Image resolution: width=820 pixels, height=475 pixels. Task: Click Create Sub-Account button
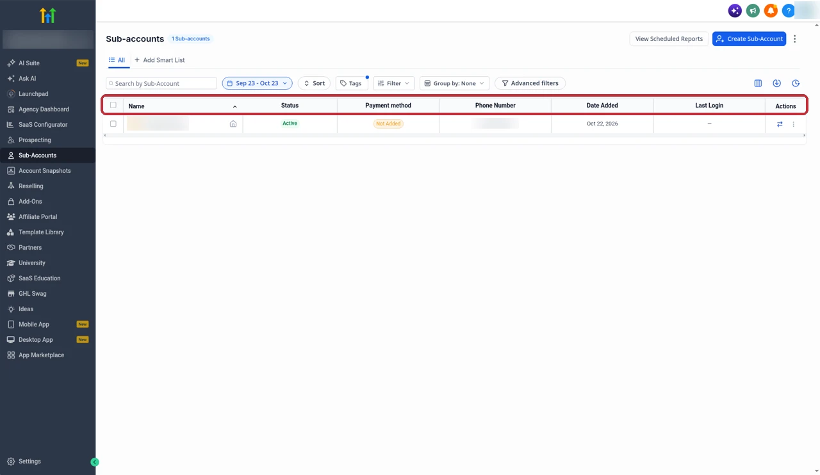point(749,39)
